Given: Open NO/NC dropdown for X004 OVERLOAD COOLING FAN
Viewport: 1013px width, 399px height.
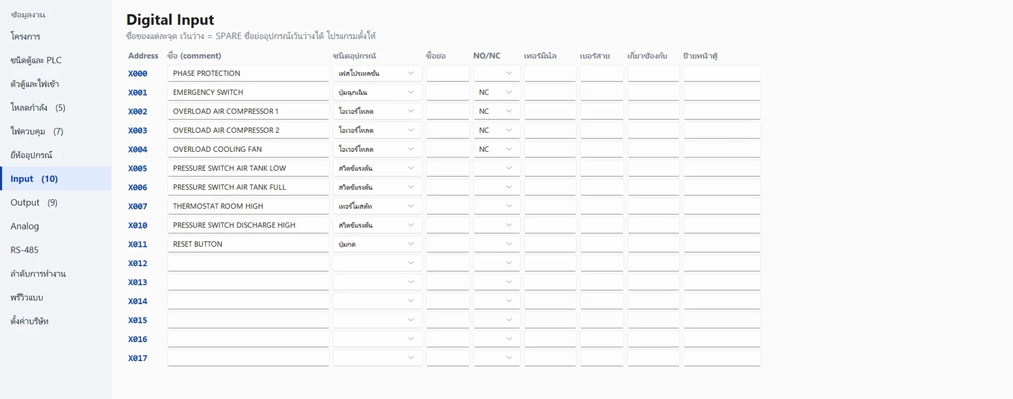Looking at the screenshot, I should 496,149.
